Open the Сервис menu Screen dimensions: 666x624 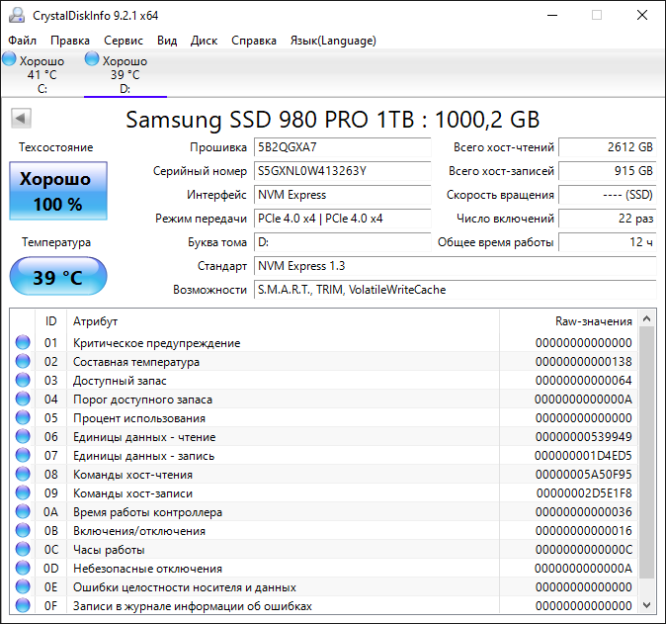point(124,41)
